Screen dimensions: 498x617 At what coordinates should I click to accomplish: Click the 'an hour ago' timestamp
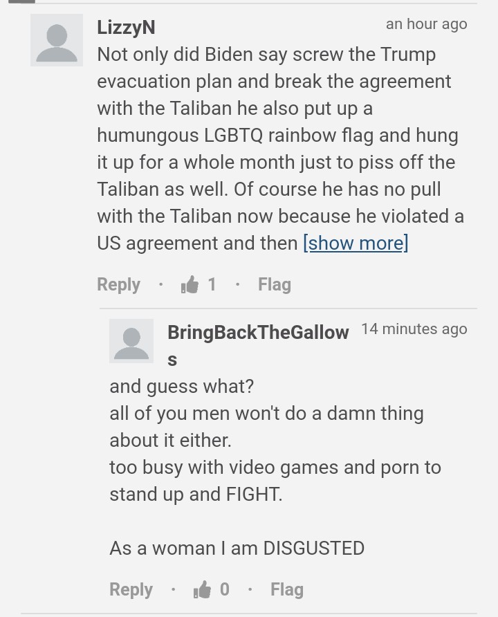(x=426, y=24)
